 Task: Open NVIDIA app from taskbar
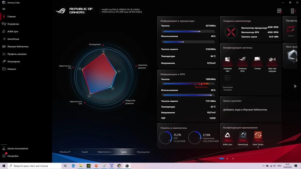[x=89, y=166]
